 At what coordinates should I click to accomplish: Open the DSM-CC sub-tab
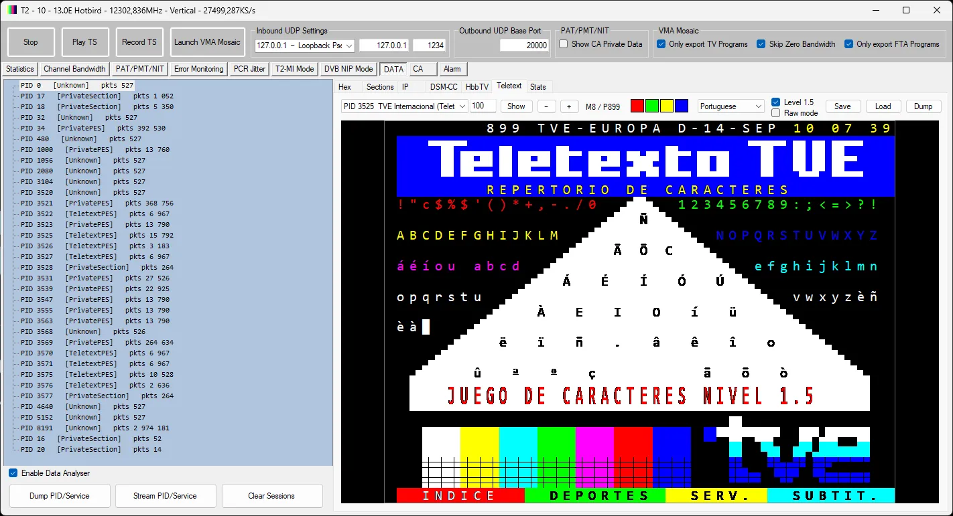click(444, 86)
